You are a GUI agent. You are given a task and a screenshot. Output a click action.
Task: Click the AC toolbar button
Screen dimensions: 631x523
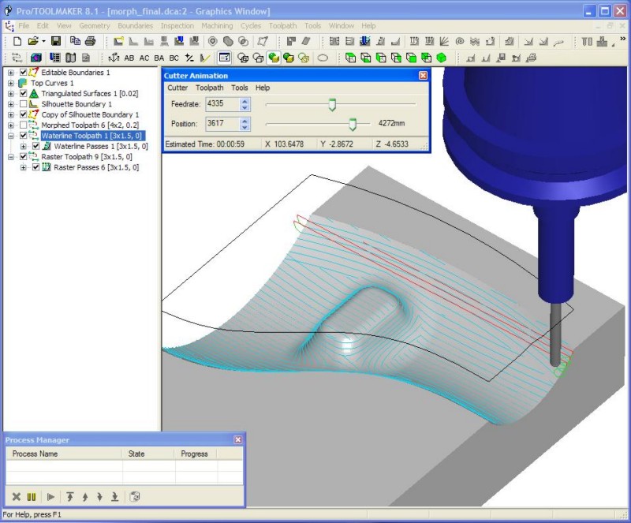tap(144, 58)
